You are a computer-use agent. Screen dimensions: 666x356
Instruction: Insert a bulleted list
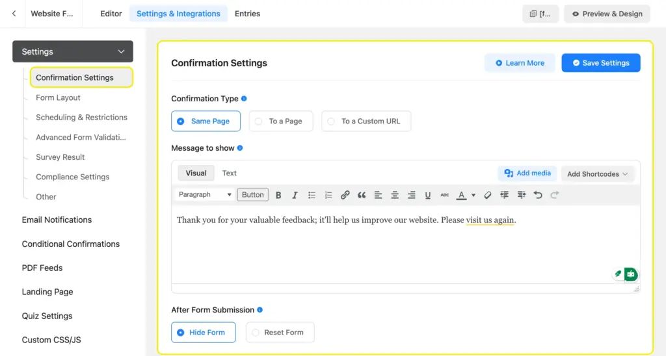[x=312, y=195]
